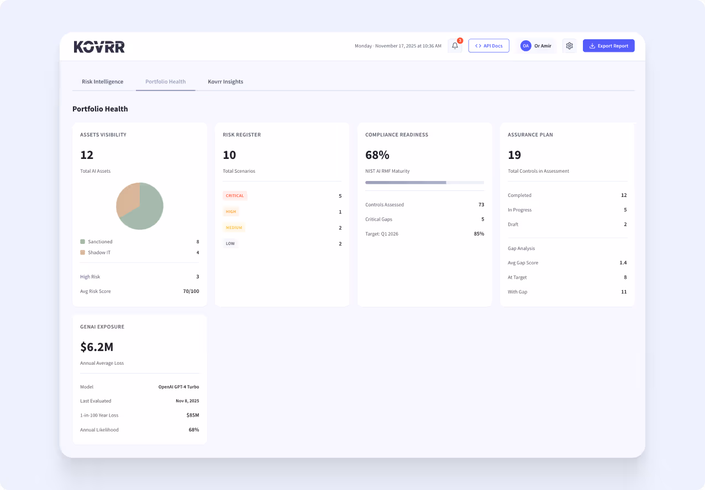Switch to the Risk Intelligence tab

click(102, 81)
